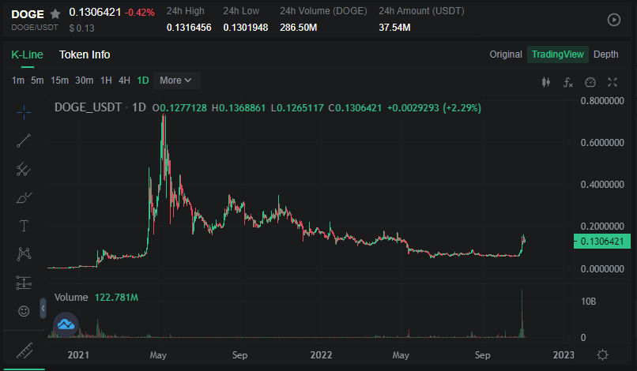Set the interval to 5m
The width and height of the screenshot is (637, 371).
[37, 81]
